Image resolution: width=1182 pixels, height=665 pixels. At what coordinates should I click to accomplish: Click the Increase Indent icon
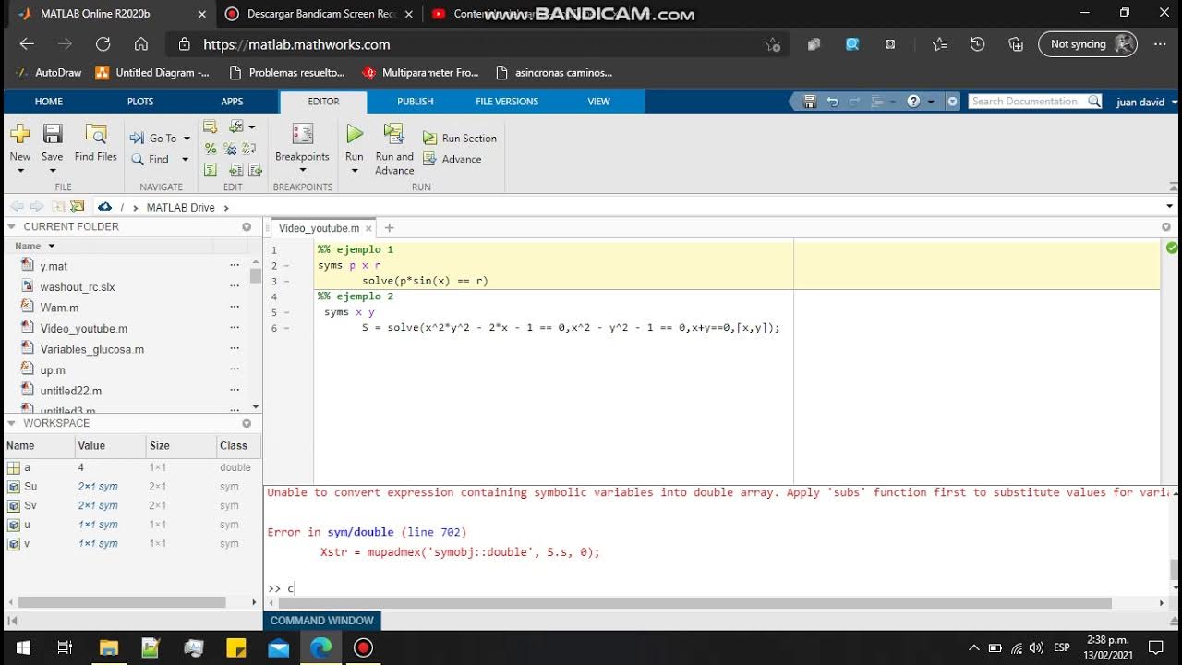pyautogui.click(x=235, y=170)
